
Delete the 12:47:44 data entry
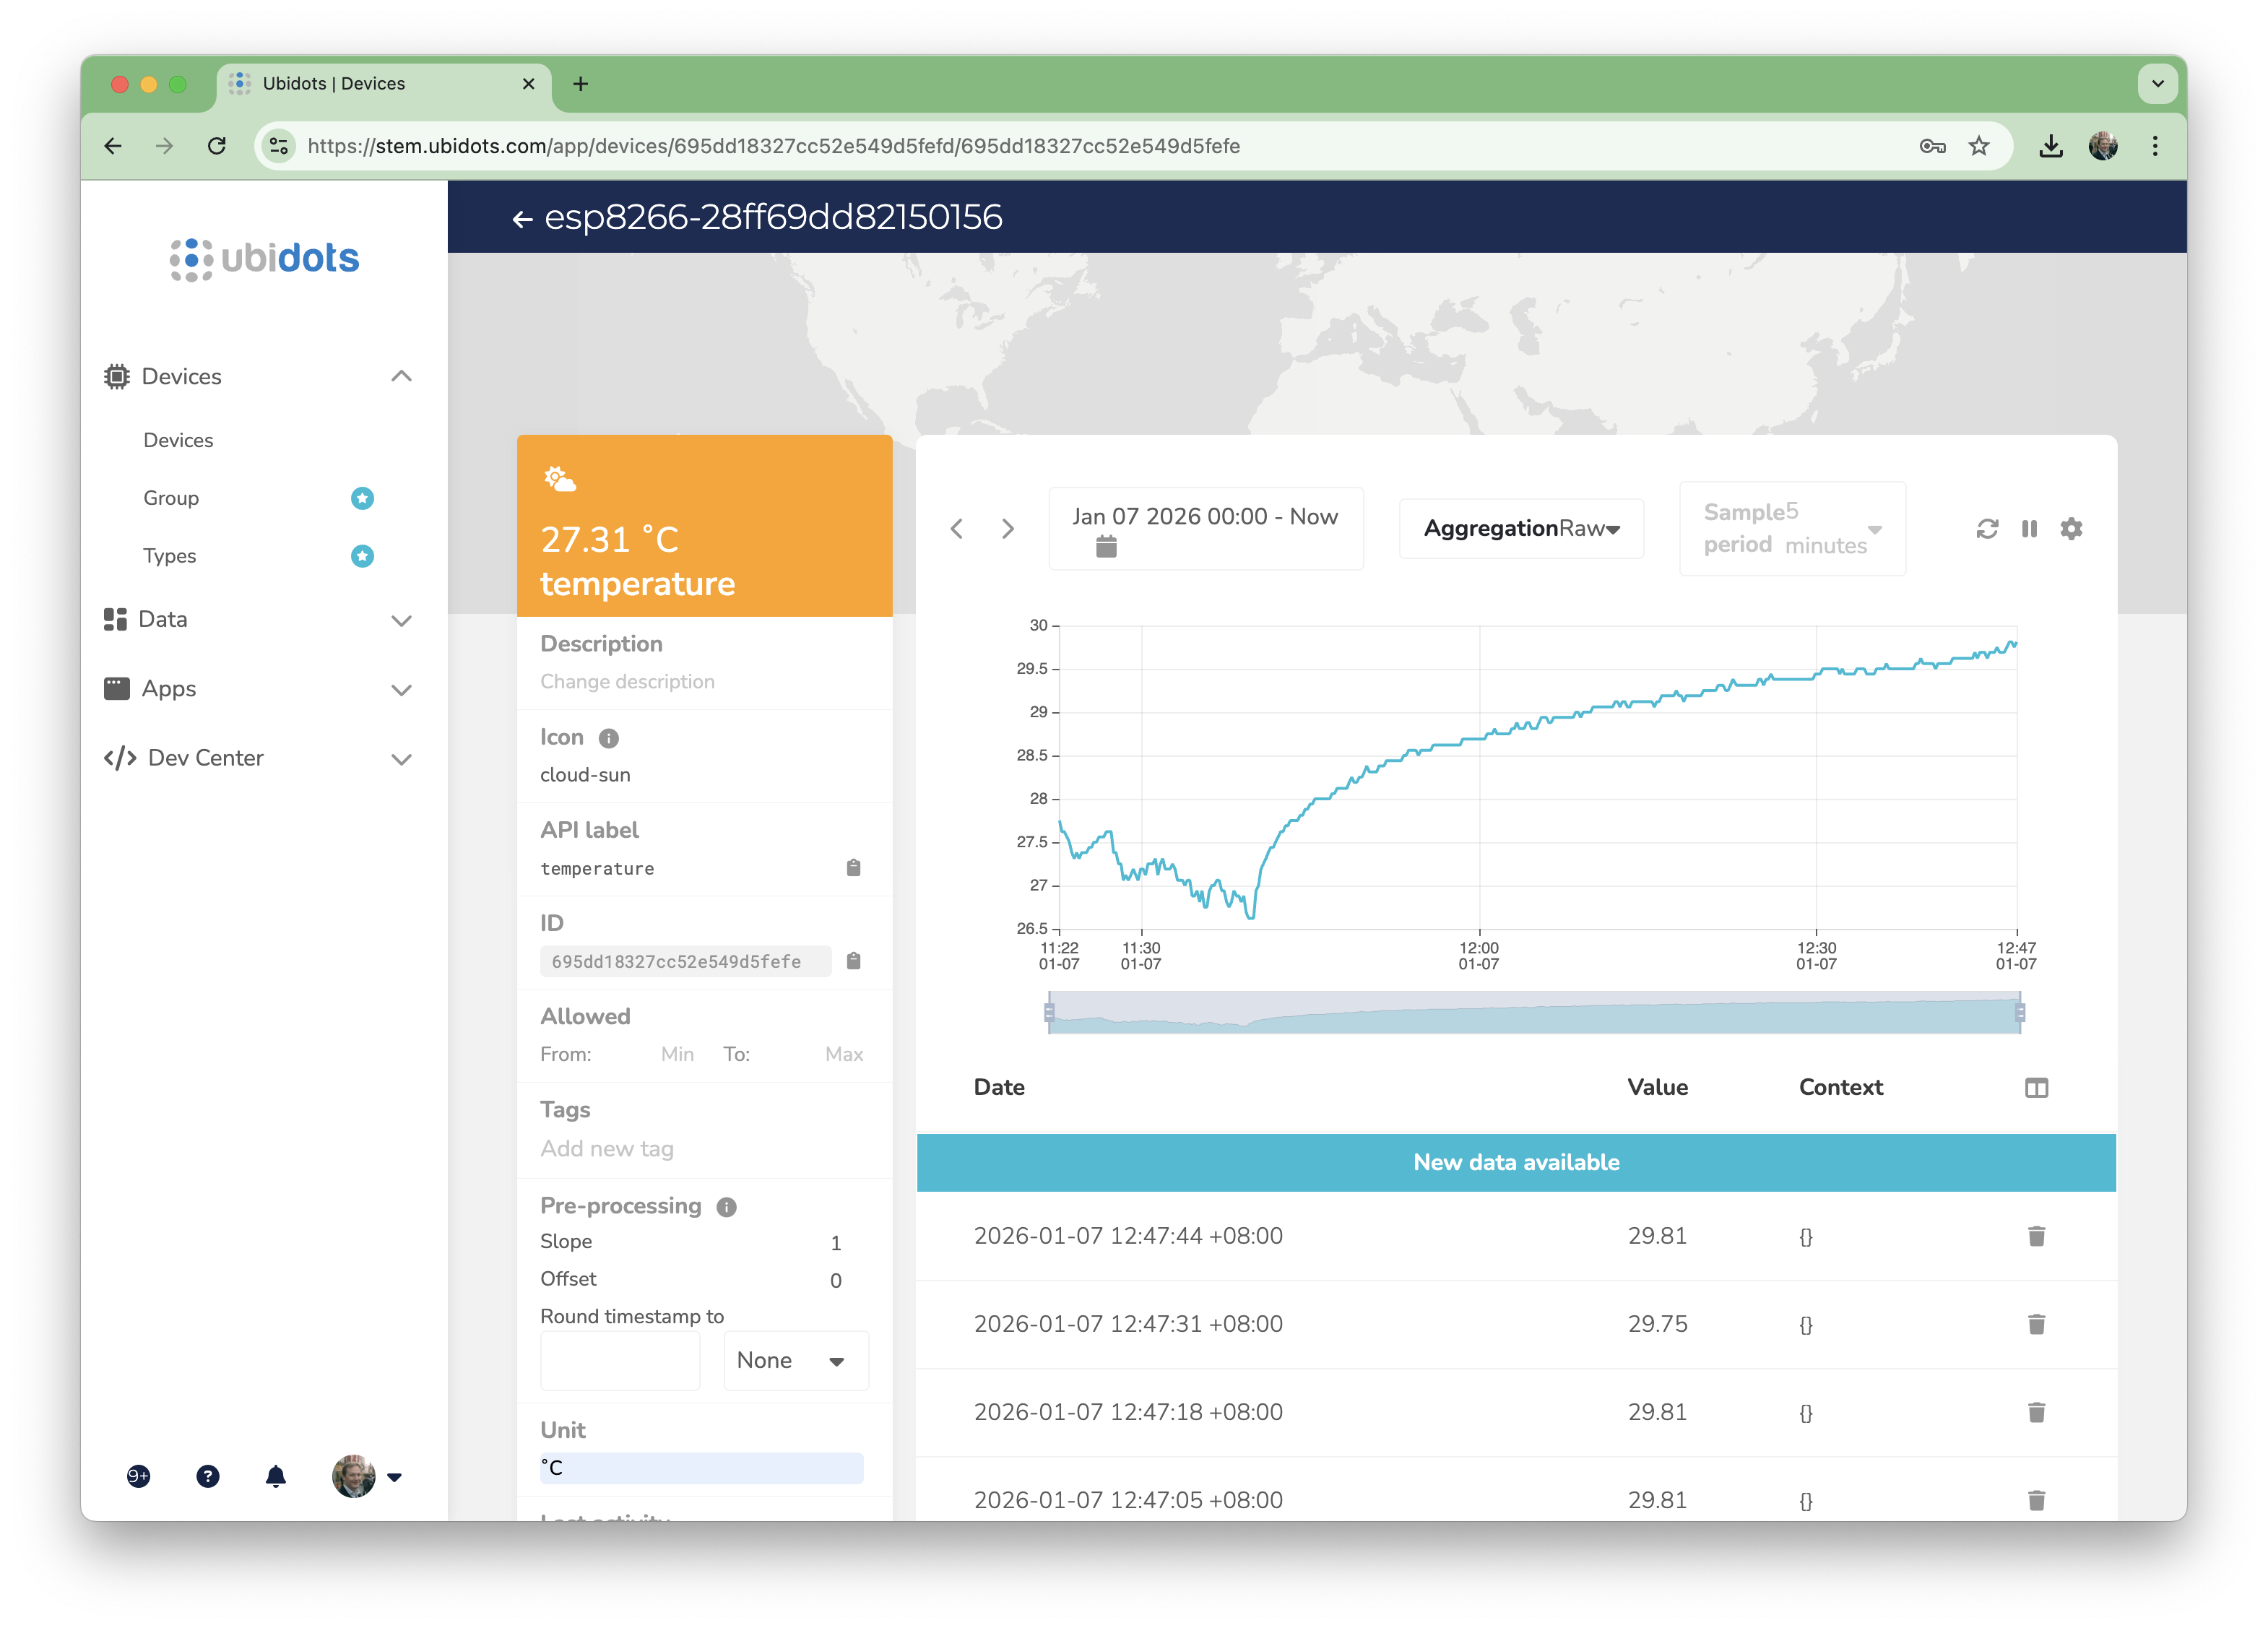click(2036, 1237)
